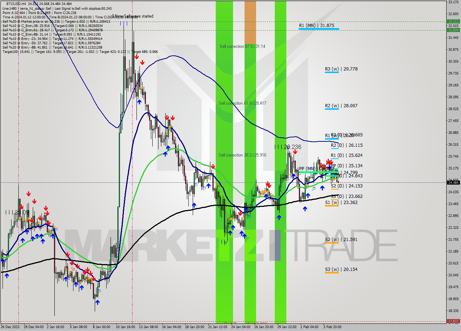
Task: Click the '26 Jan 20:00' time label
Action: [x=264, y=327]
